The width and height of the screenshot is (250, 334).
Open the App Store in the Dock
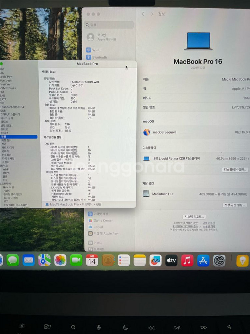click(x=203, y=260)
